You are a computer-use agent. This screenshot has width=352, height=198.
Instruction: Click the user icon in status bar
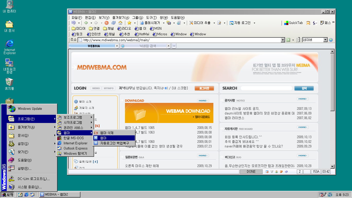pyautogui.click(x=276, y=172)
